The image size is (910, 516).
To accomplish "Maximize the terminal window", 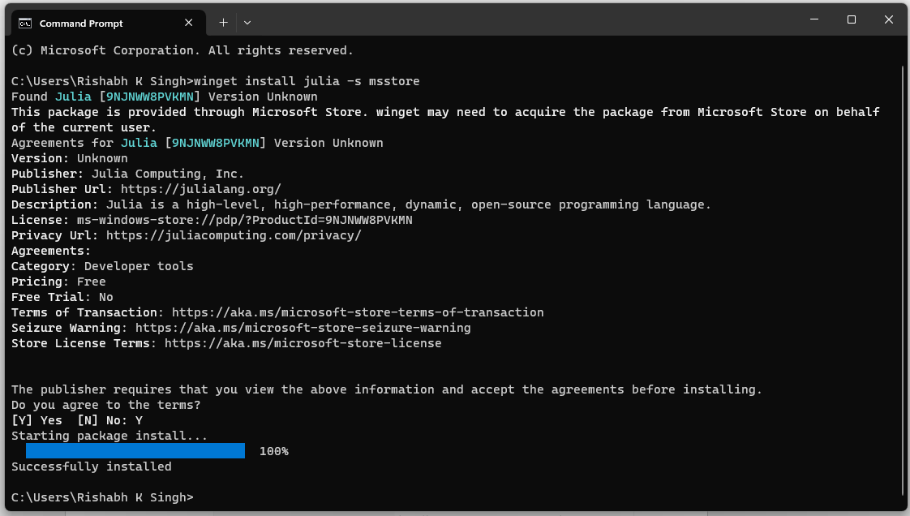I will (x=852, y=19).
